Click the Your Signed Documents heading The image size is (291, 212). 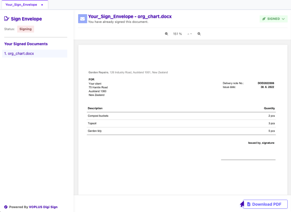coord(26,44)
